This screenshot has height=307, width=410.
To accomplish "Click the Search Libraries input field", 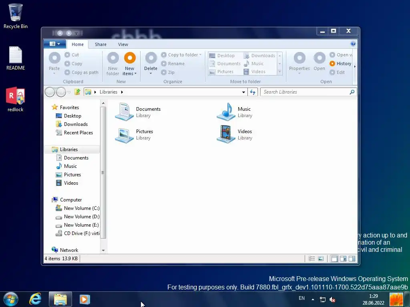I will click(x=309, y=92).
